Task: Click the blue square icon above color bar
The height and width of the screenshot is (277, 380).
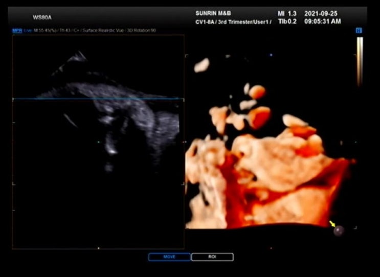Action: (359, 31)
